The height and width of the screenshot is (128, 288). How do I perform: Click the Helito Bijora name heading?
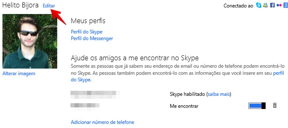tap(20, 5)
